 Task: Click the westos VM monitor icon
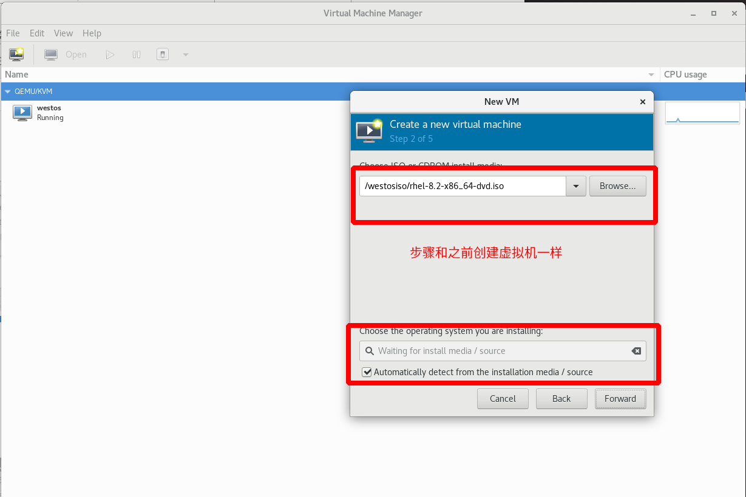coord(22,113)
